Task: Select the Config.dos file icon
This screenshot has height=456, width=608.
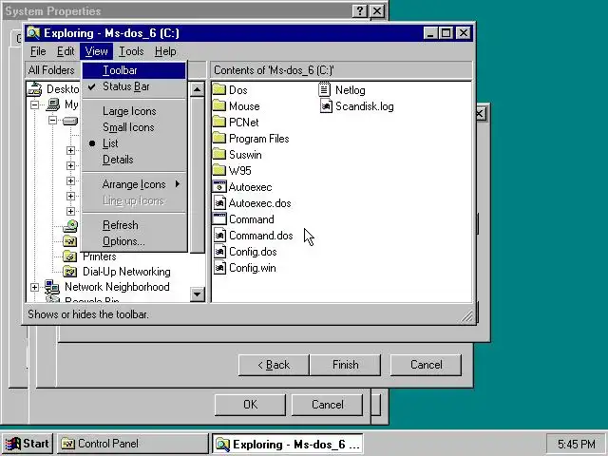Action: click(x=219, y=252)
